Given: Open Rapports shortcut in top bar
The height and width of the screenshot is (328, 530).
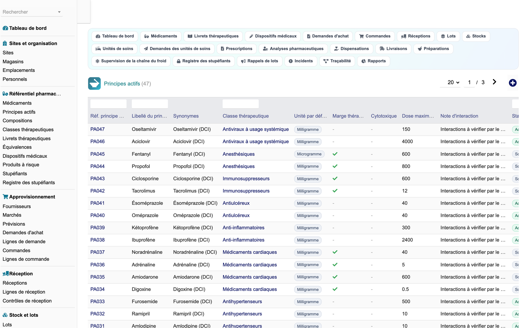Looking at the screenshot, I should click(x=373, y=61).
